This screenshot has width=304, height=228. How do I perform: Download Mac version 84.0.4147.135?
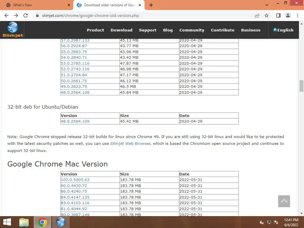coord(75,197)
